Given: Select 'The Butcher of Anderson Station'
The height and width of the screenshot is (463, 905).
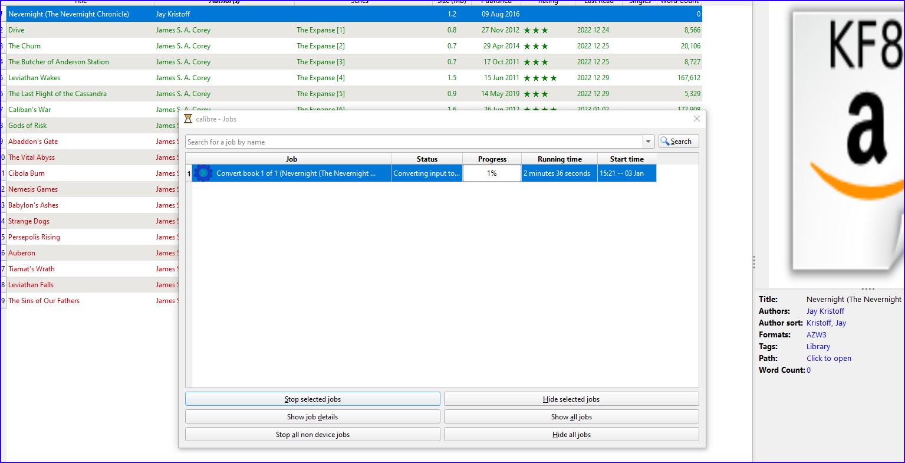Looking at the screenshot, I should (x=58, y=62).
